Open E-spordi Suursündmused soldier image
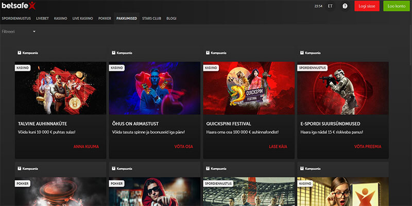This screenshot has height=206, width=412. point(343,88)
